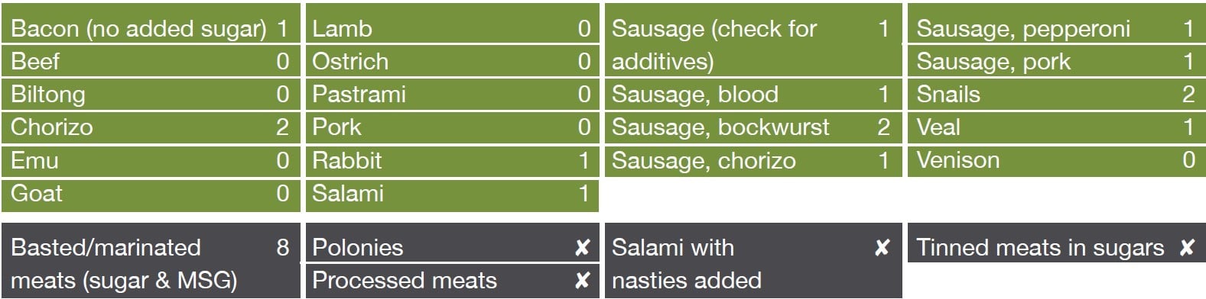Click the Goat row
1206x299 pixels.
pos(151,194)
